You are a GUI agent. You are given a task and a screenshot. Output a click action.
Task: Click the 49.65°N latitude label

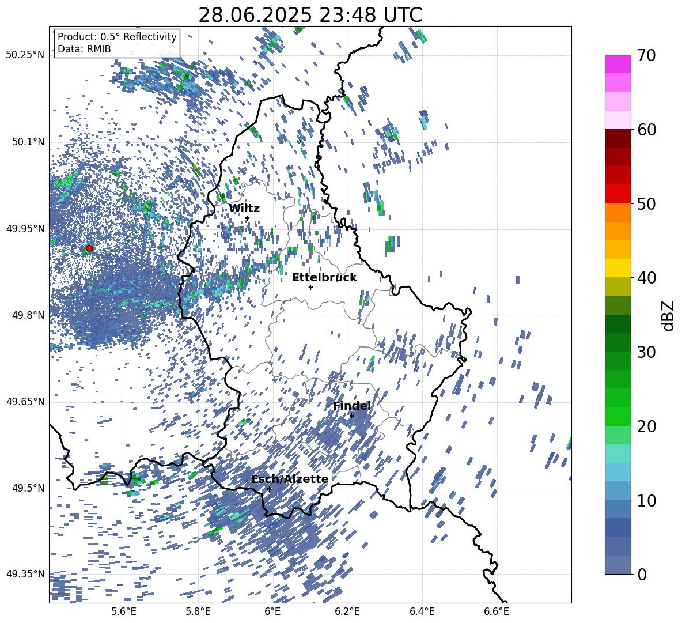pos(25,402)
